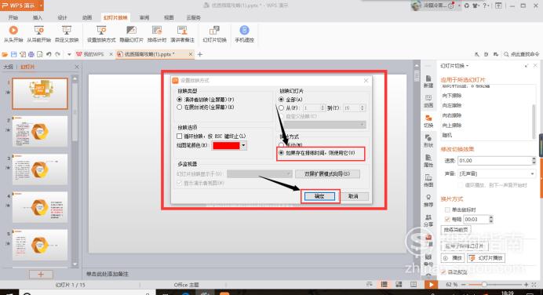Open custom slideshow (自定义放映) tool
Viewport: 543px width, 295px height.
[67, 34]
